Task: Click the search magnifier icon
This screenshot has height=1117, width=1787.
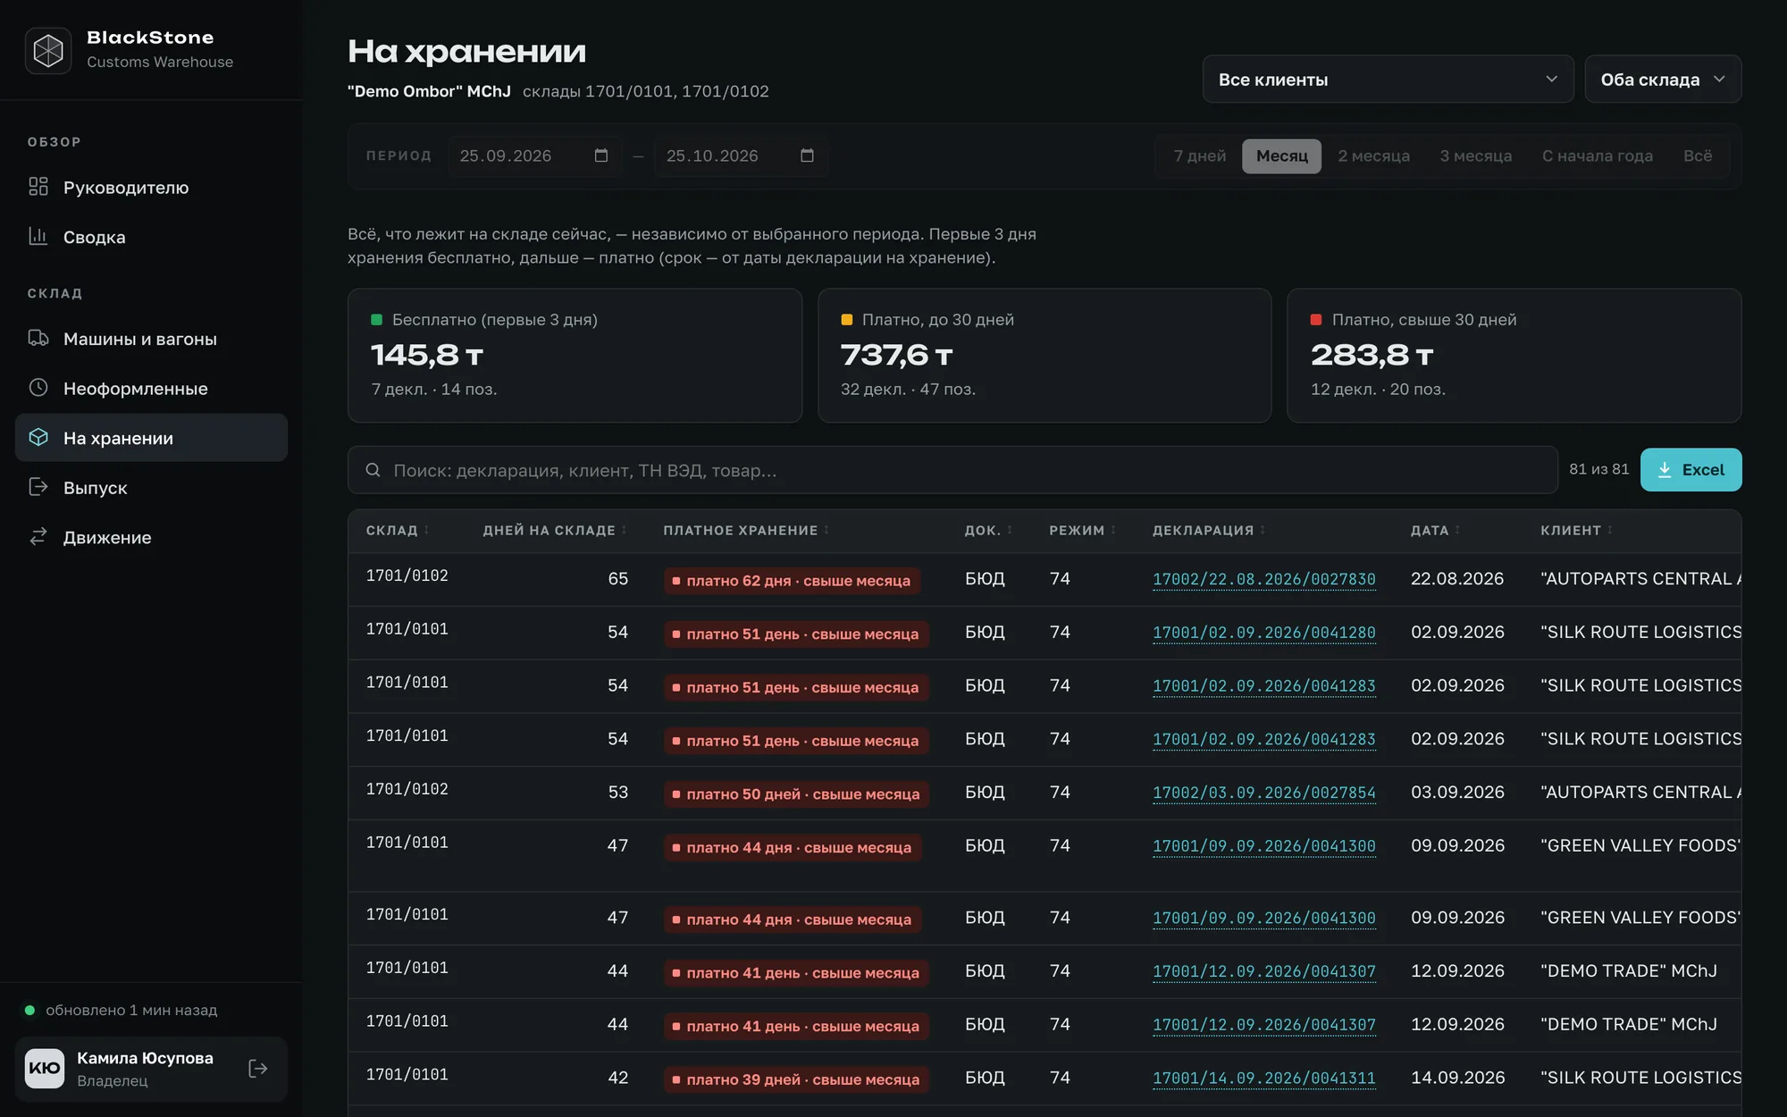Action: tap(373, 470)
